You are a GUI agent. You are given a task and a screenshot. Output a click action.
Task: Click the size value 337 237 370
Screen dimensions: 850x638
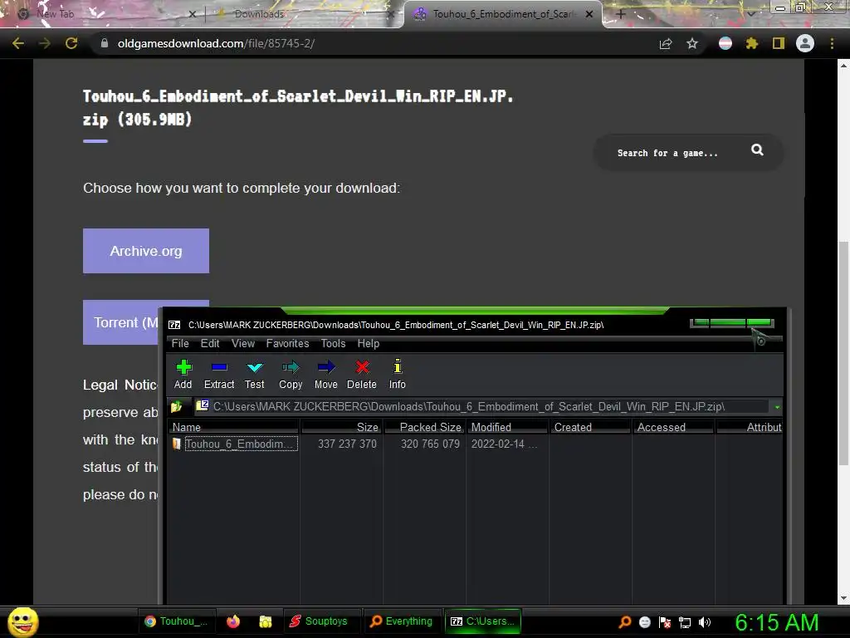click(347, 444)
